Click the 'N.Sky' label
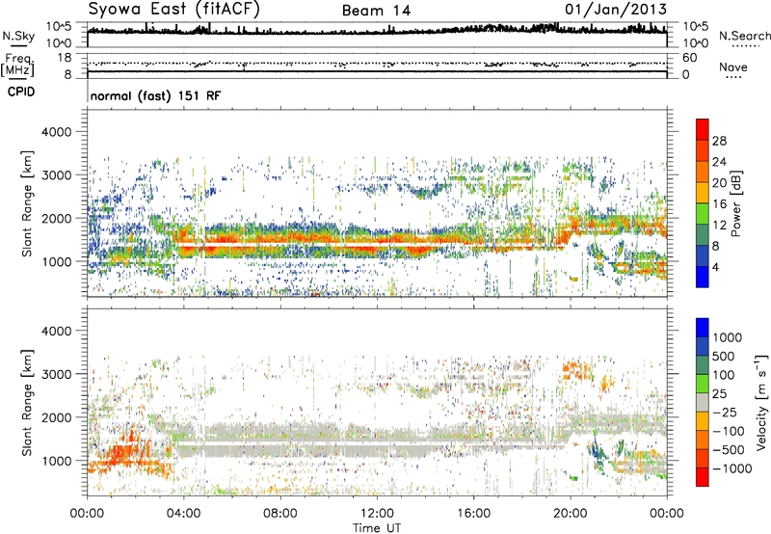 [x=18, y=36]
